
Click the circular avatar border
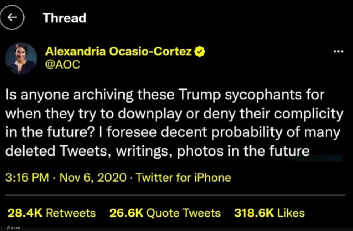coord(21,58)
